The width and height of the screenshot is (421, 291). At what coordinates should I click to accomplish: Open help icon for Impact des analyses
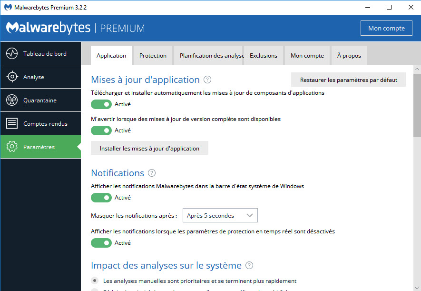[249, 265]
